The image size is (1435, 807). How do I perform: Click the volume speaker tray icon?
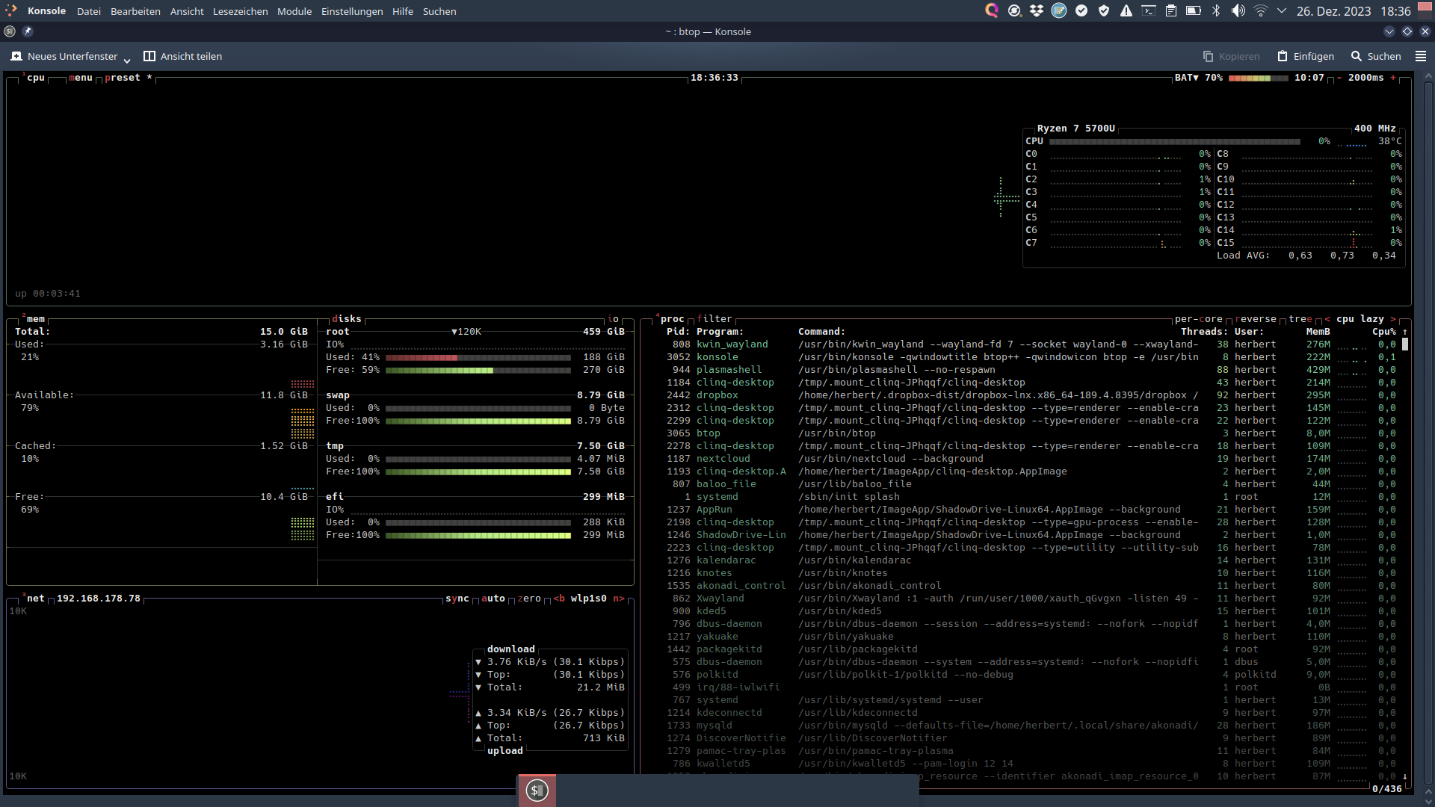pyautogui.click(x=1238, y=10)
